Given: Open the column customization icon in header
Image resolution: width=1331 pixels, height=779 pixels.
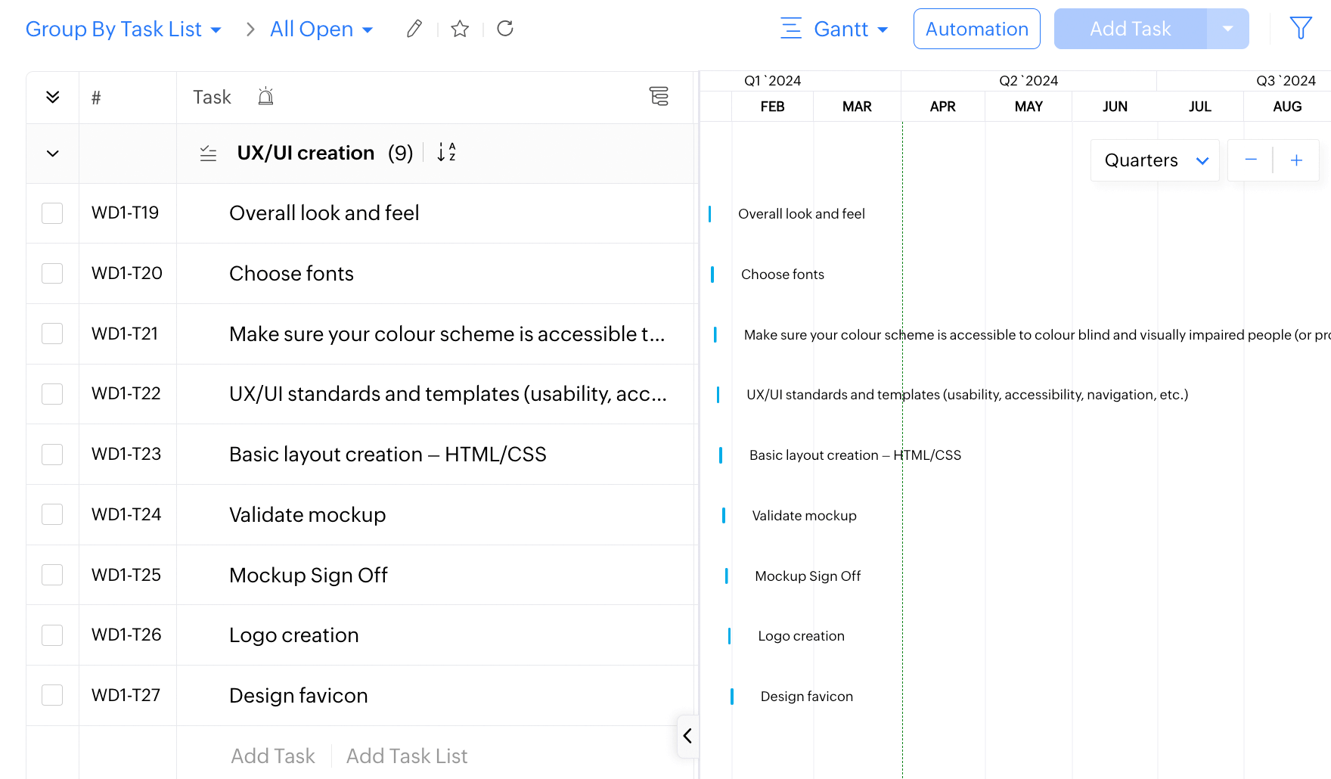Looking at the screenshot, I should pyautogui.click(x=659, y=97).
